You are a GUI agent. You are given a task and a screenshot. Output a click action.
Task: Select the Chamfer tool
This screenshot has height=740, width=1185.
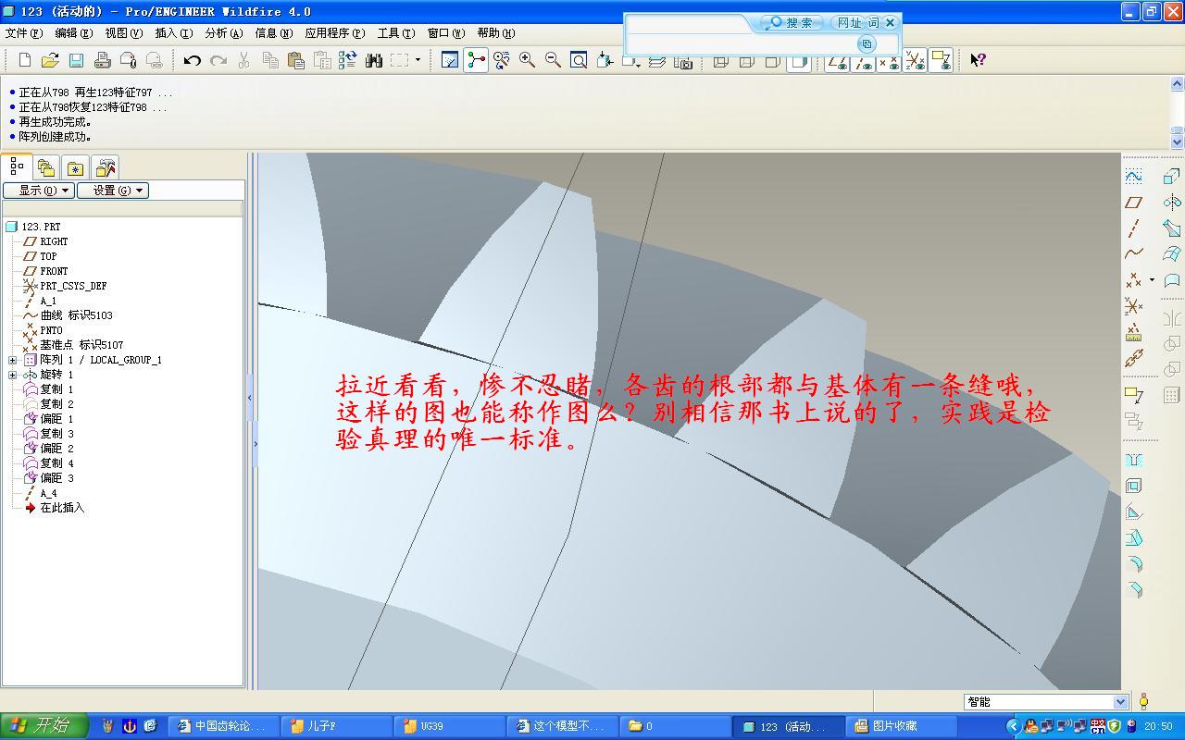tap(1133, 589)
